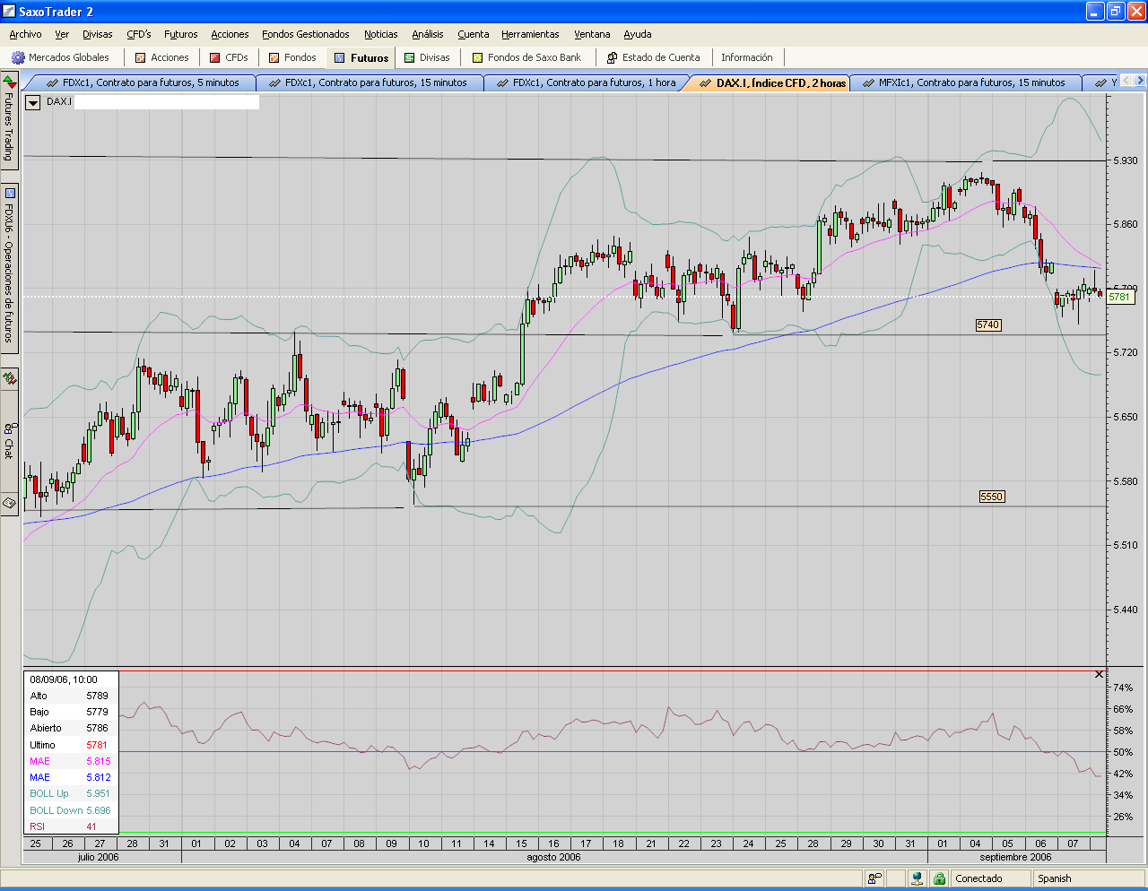Viewport: 1148px width, 891px height.
Task: Open the Ver menu
Action: [62, 34]
